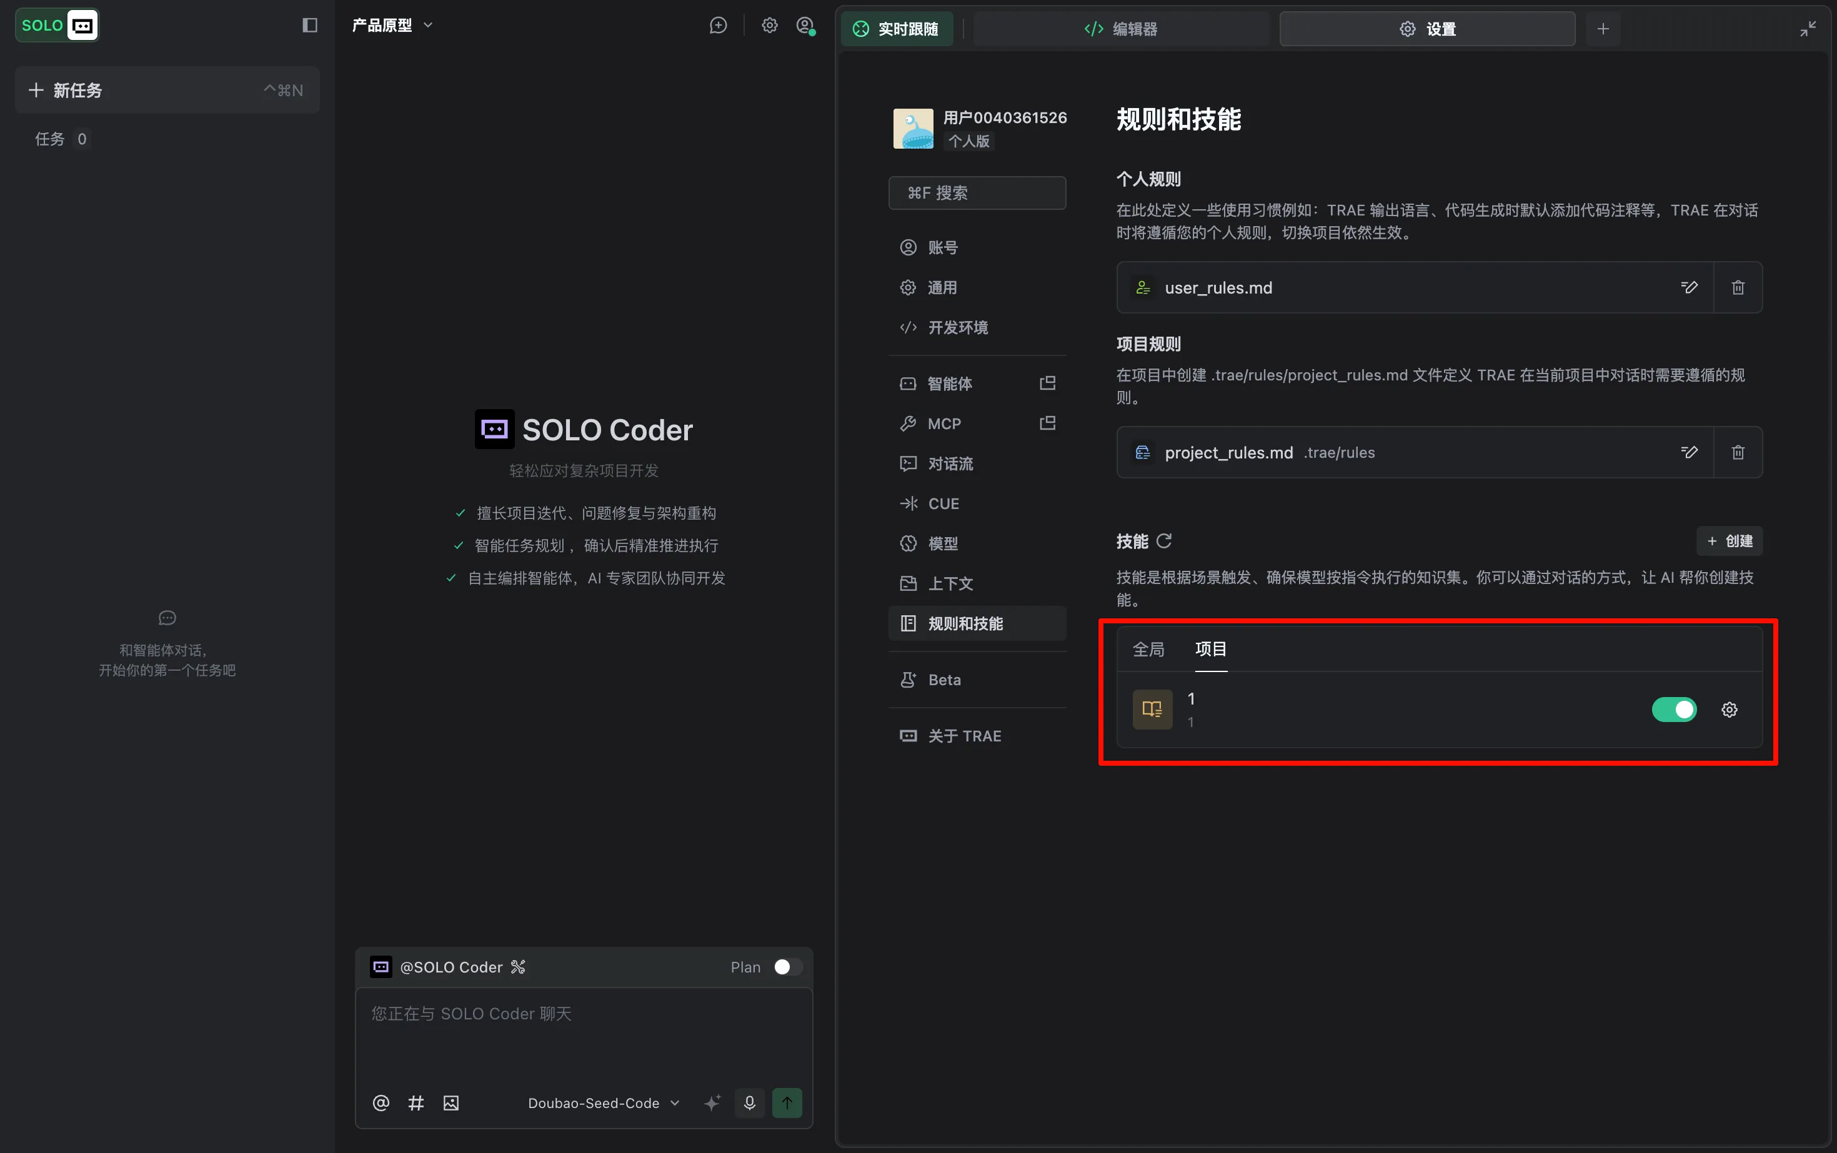Enable the Plan mode toggle

point(787,967)
